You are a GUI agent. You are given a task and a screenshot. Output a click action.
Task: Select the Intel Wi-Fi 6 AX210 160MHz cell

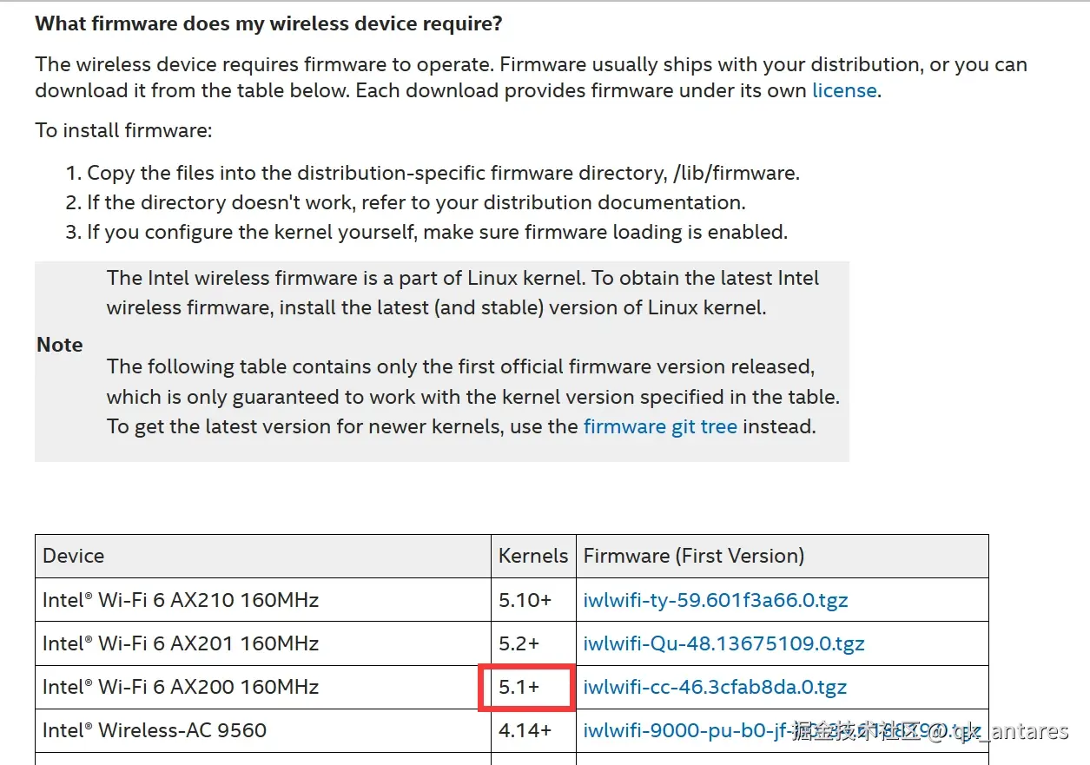coord(181,600)
